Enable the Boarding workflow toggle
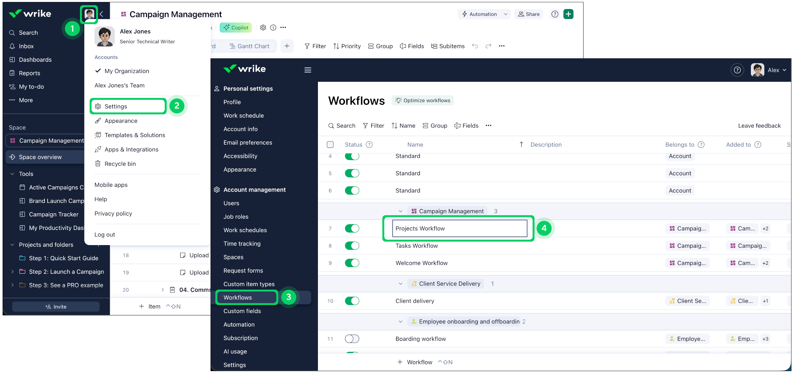This screenshot has height=374, width=795. [352, 339]
